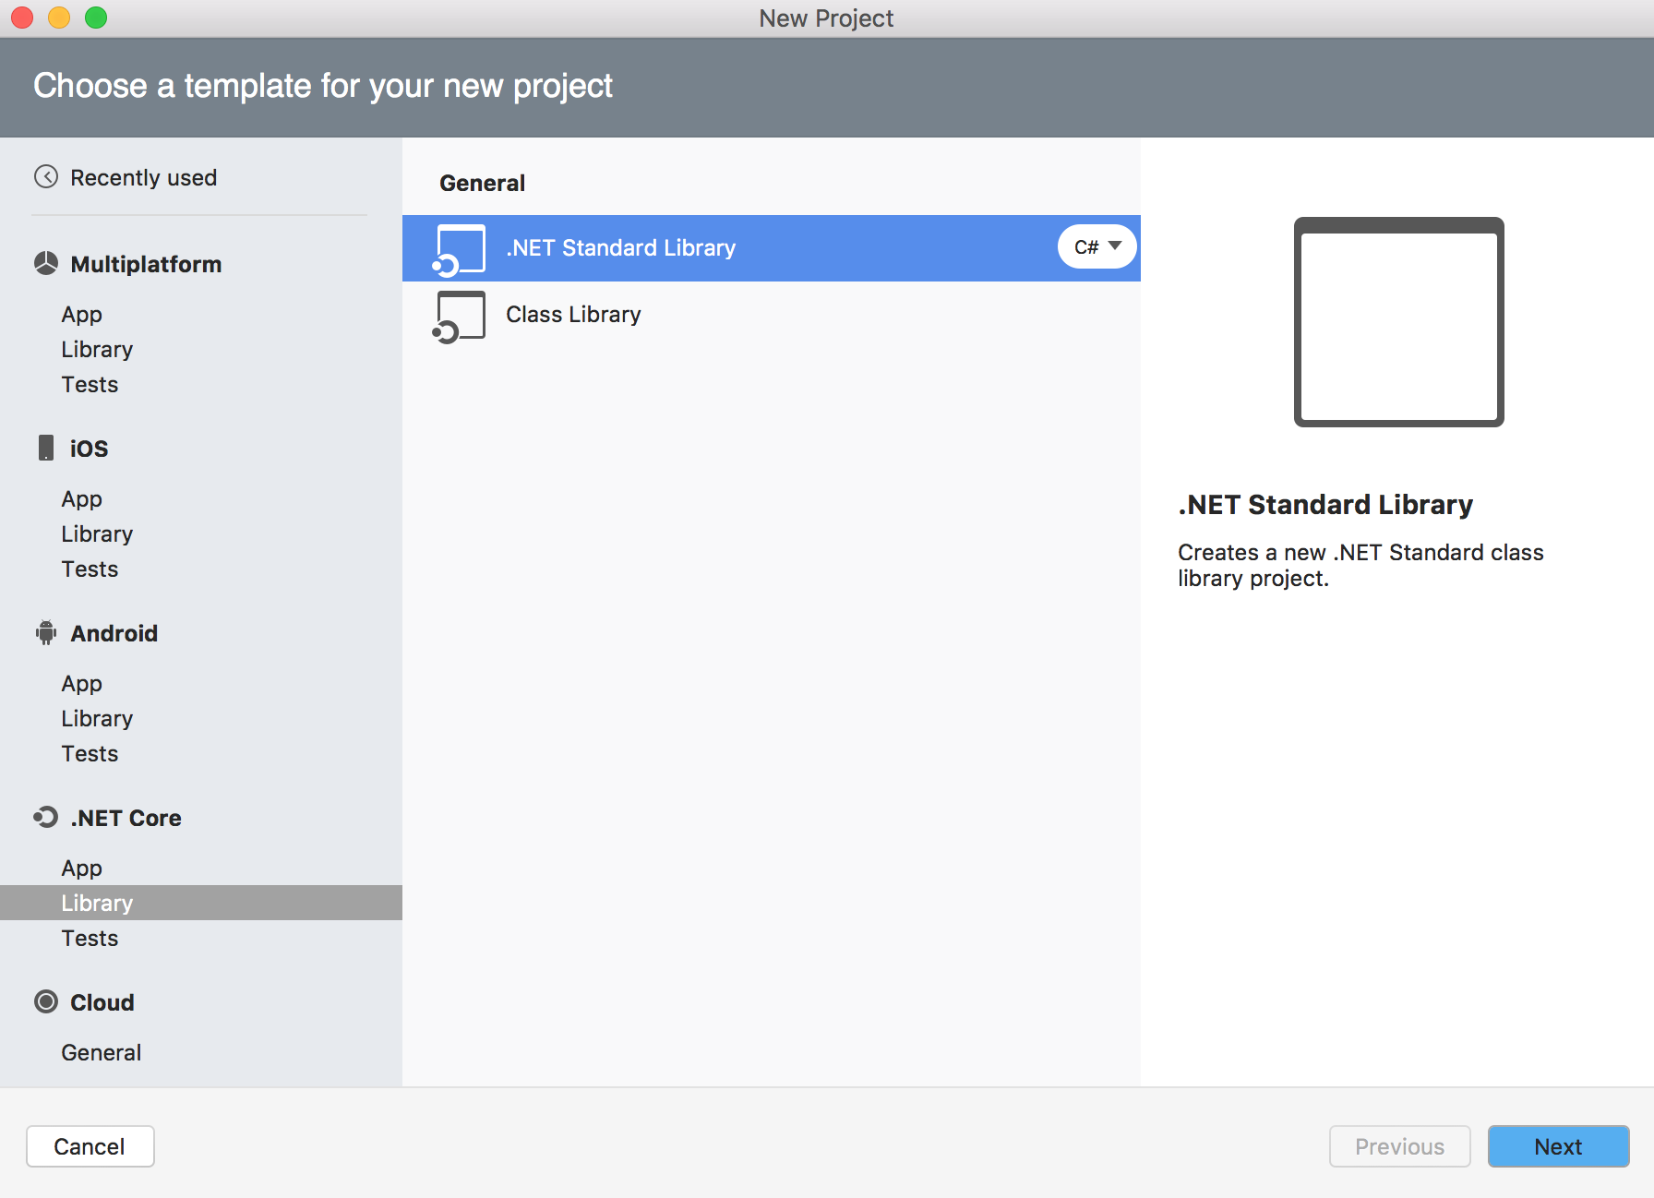This screenshot has height=1198, width=1654.
Task: Select Library under iOS
Action: click(97, 534)
